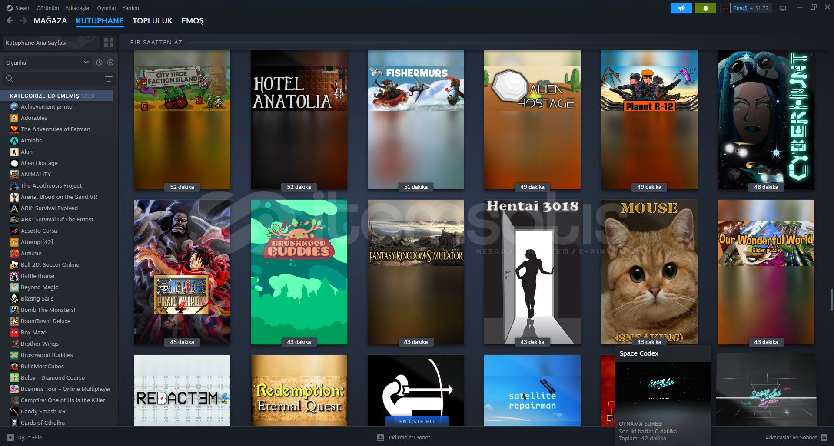The width and height of the screenshot is (834, 446).
Task: Open the notifications bell
Action: click(705, 8)
